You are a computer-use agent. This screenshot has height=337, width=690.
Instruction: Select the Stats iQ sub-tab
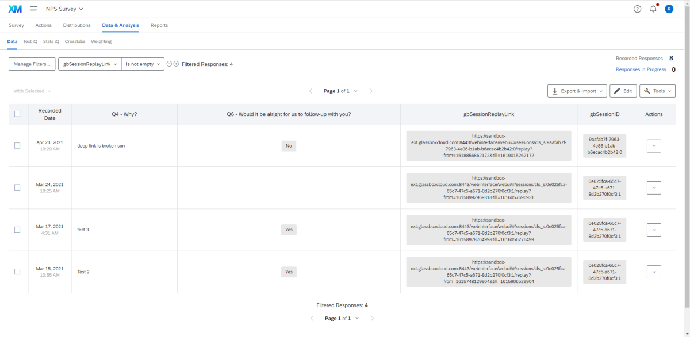pos(51,41)
